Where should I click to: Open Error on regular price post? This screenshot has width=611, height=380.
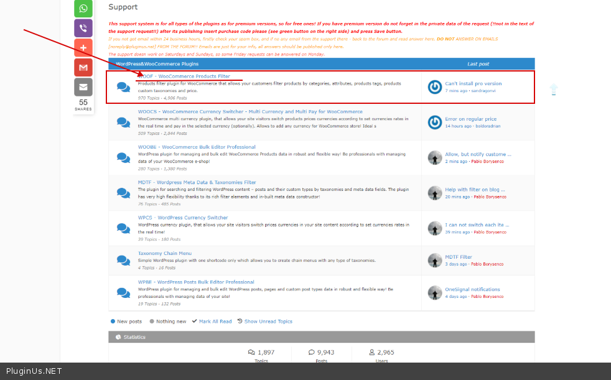[471, 119]
